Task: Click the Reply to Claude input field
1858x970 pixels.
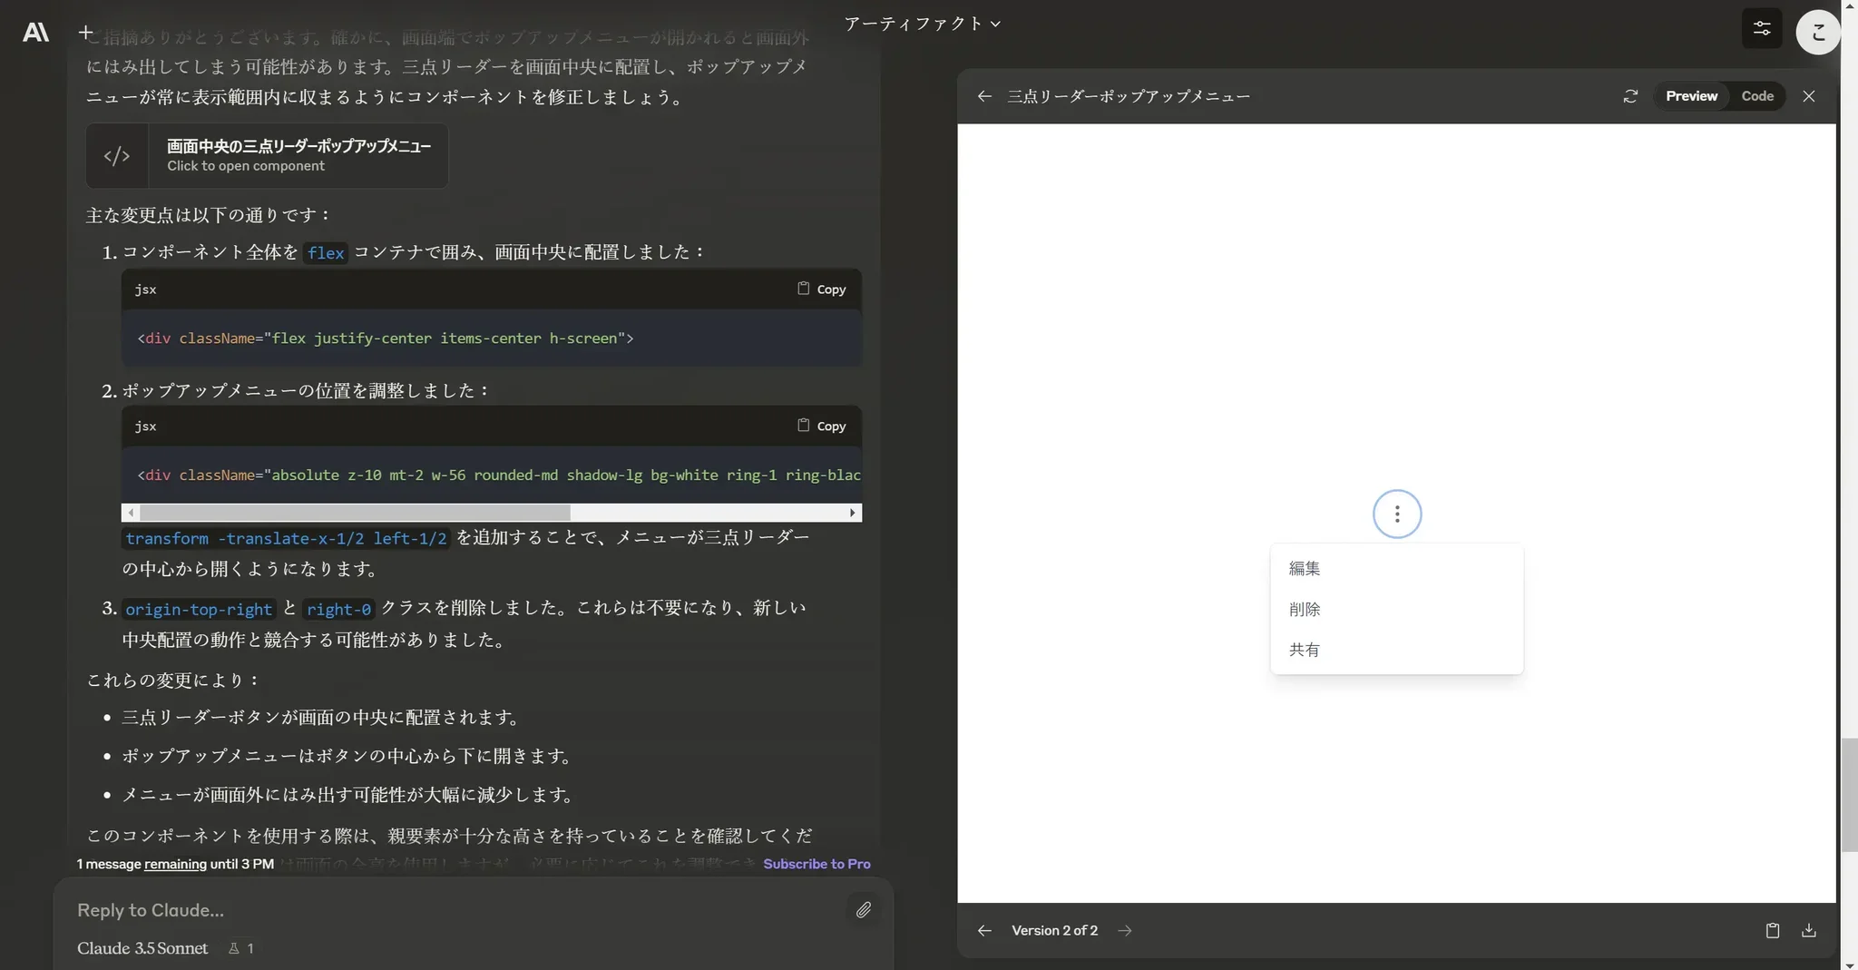Action: click(454, 910)
